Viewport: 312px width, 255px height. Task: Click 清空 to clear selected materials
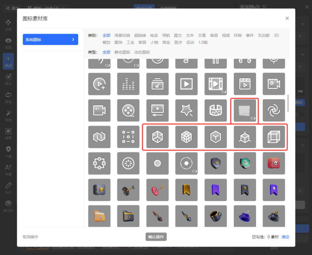(x=285, y=237)
